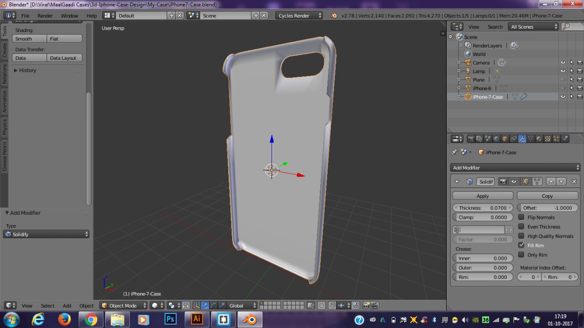Click the lamp data icon next to Lamp
Image resolution: width=584 pixels, height=328 pixels.
(x=497, y=71)
